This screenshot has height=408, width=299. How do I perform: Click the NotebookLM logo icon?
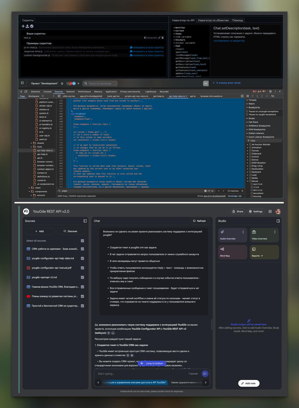point(26,211)
